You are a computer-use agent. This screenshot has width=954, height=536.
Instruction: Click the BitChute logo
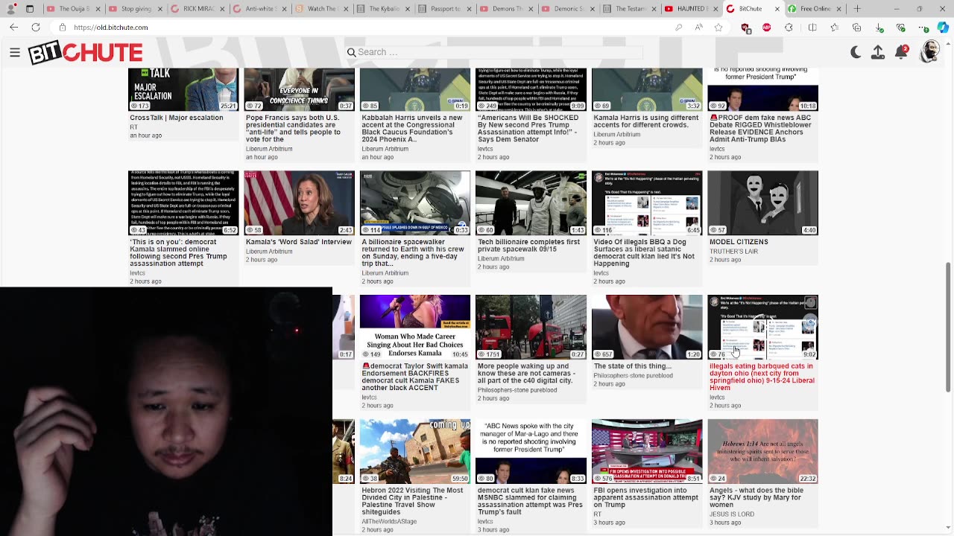pos(86,53)
